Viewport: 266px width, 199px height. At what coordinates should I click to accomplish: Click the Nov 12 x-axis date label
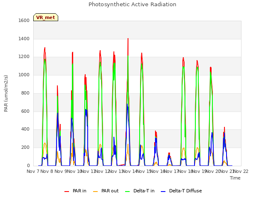click(102, 171)
